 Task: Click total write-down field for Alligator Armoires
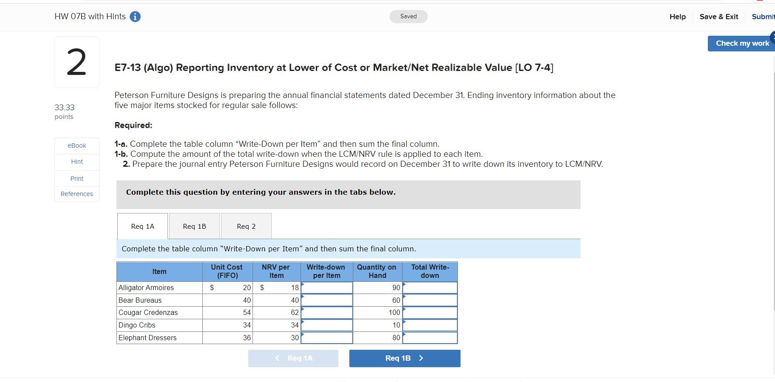430,287
